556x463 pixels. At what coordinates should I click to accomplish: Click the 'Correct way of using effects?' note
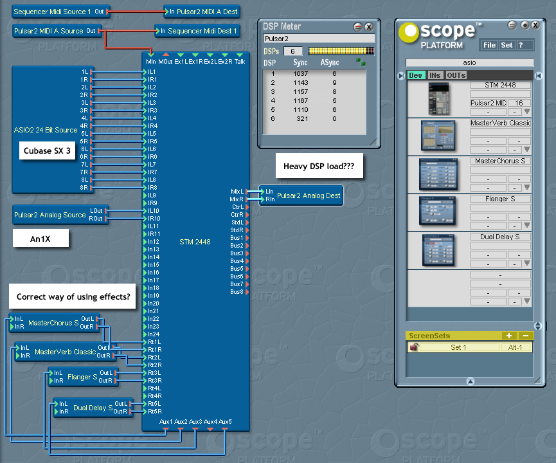point(73,296)
